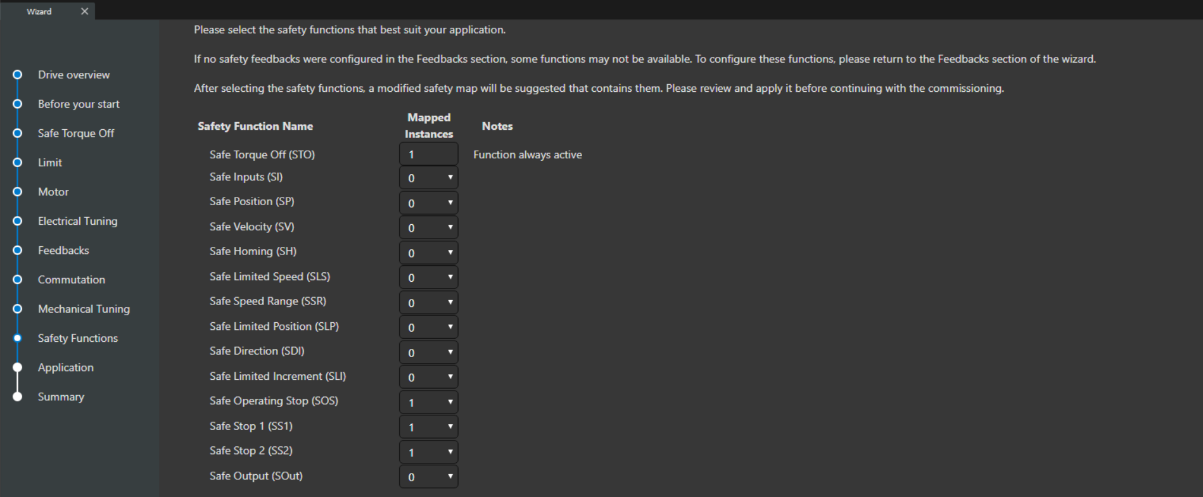Click the Safe Torque Off step circle
The image size is (1203, 497).
(x=18, y=133)
